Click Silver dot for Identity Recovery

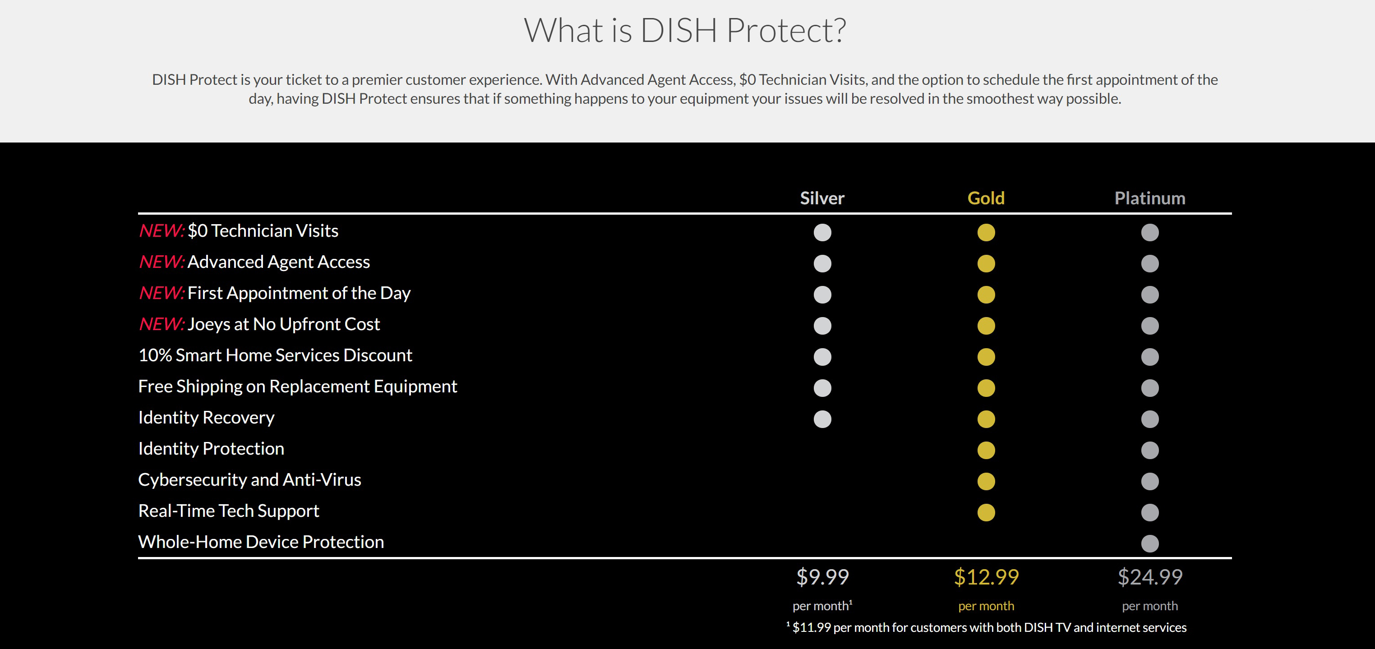coord(822,419)
